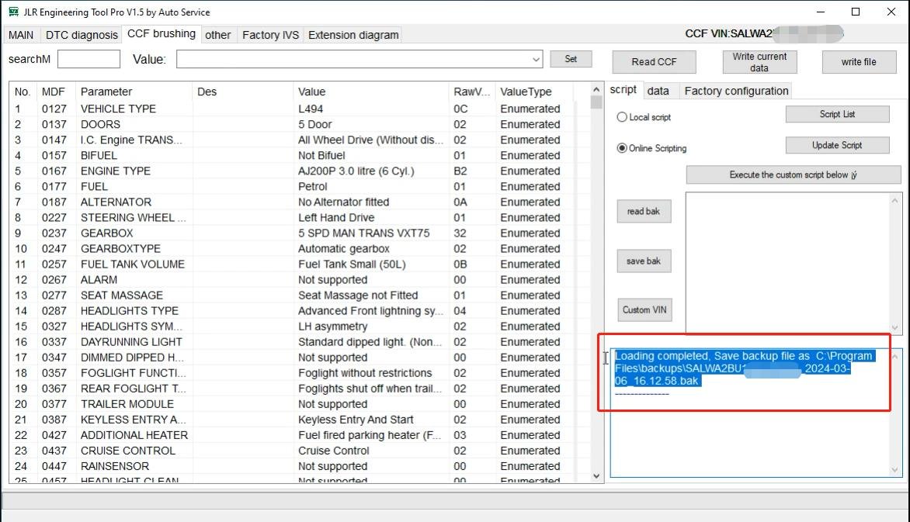Maximize the JLR Engineering Tool window
This screenshot has height=522, width=910.
click(856, 12)
